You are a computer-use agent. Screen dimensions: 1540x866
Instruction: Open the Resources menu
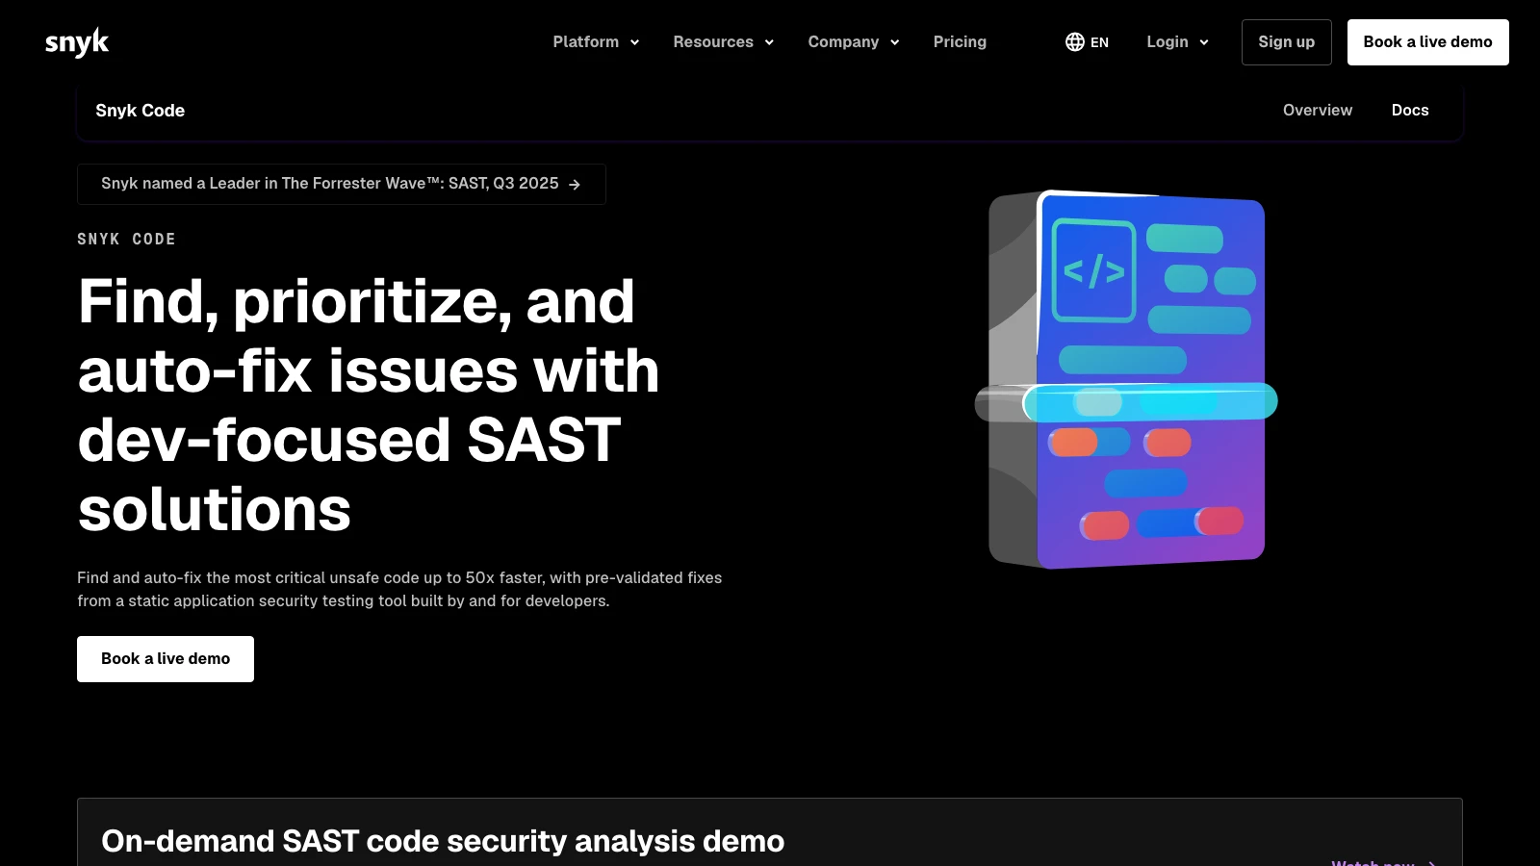point(713,42)
